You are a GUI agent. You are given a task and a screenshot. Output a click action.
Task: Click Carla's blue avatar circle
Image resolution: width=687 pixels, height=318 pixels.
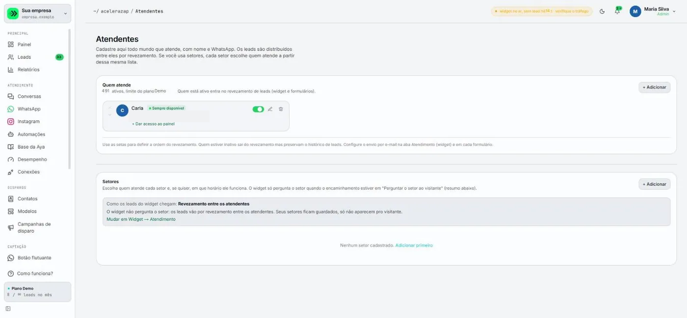tap(122, 110)
